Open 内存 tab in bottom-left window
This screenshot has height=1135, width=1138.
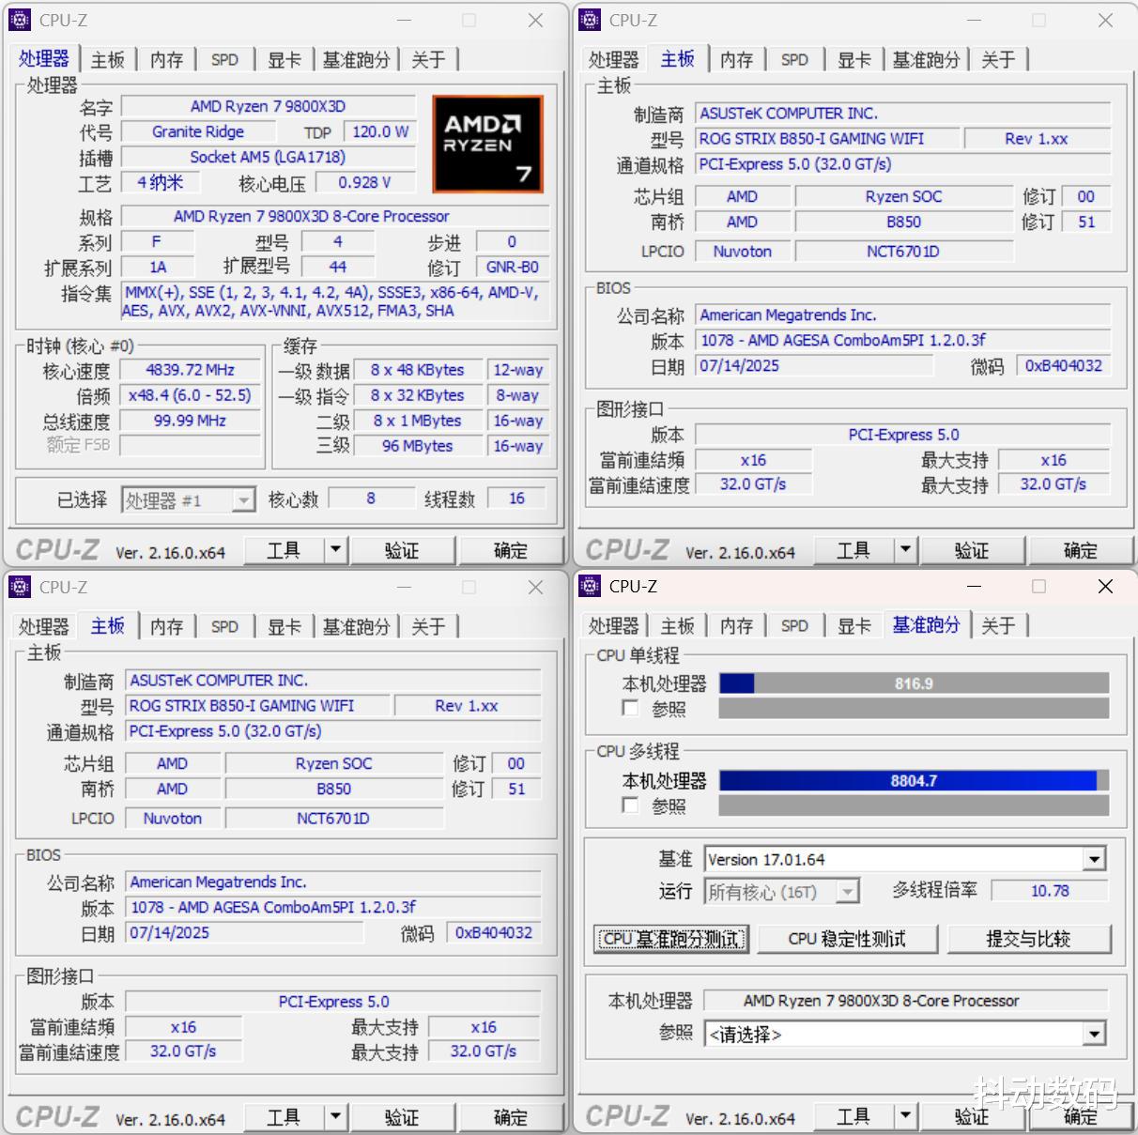point(167,626)
